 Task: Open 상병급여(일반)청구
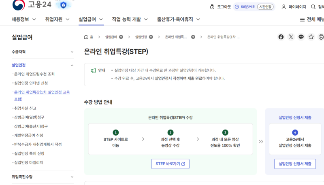pos(29,117)
